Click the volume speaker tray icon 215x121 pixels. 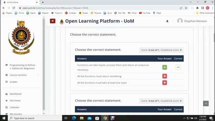point(196,118)
